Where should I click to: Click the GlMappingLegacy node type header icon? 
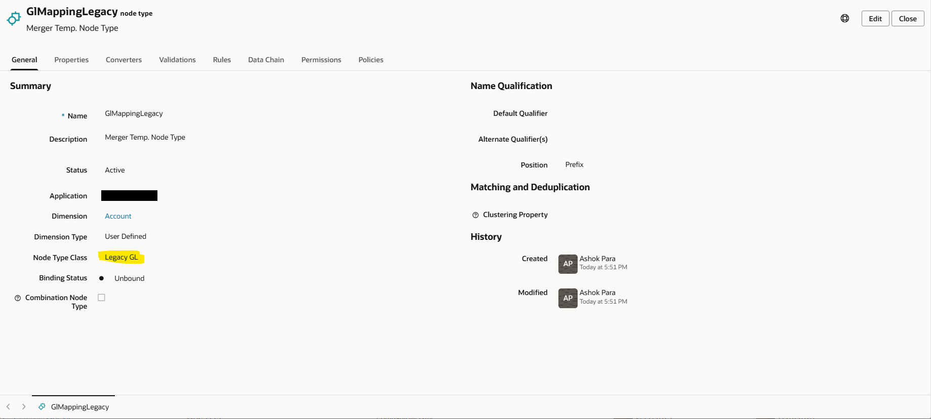[14, 19]
